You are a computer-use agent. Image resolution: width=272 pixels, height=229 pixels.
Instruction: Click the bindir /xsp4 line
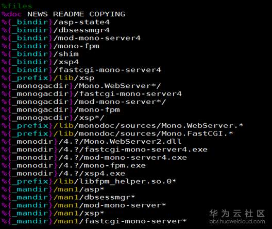pos(40,62)
